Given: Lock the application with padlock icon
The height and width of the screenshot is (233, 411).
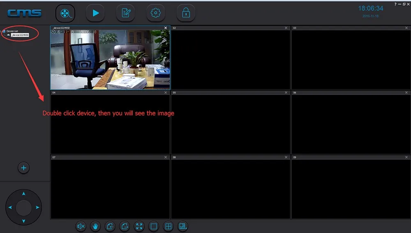Looking at the screenshot, I should point(186,13).
